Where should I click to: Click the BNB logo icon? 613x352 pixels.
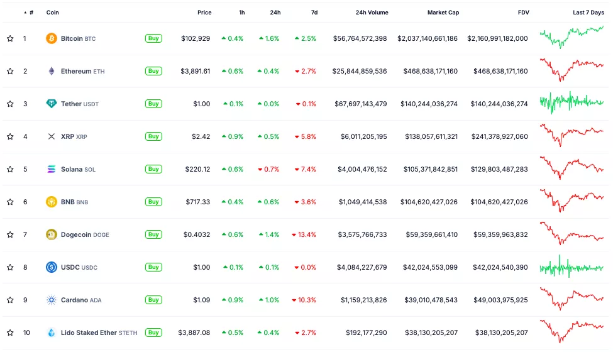pyautogui.click(x=52, y=202)
